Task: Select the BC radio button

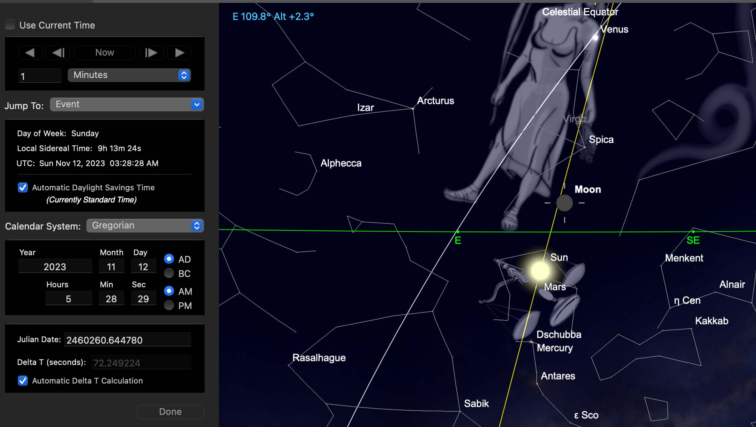Action: tap(169, 273)
